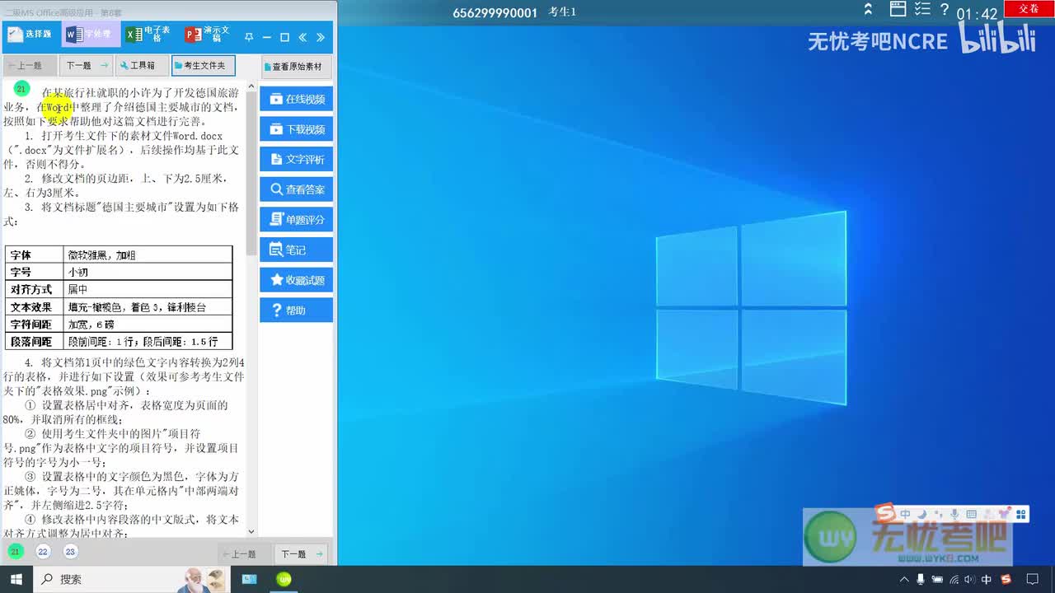1055x593 pixels.
Task: Open the 工具箱 toolbox
Action: (141, 66)
